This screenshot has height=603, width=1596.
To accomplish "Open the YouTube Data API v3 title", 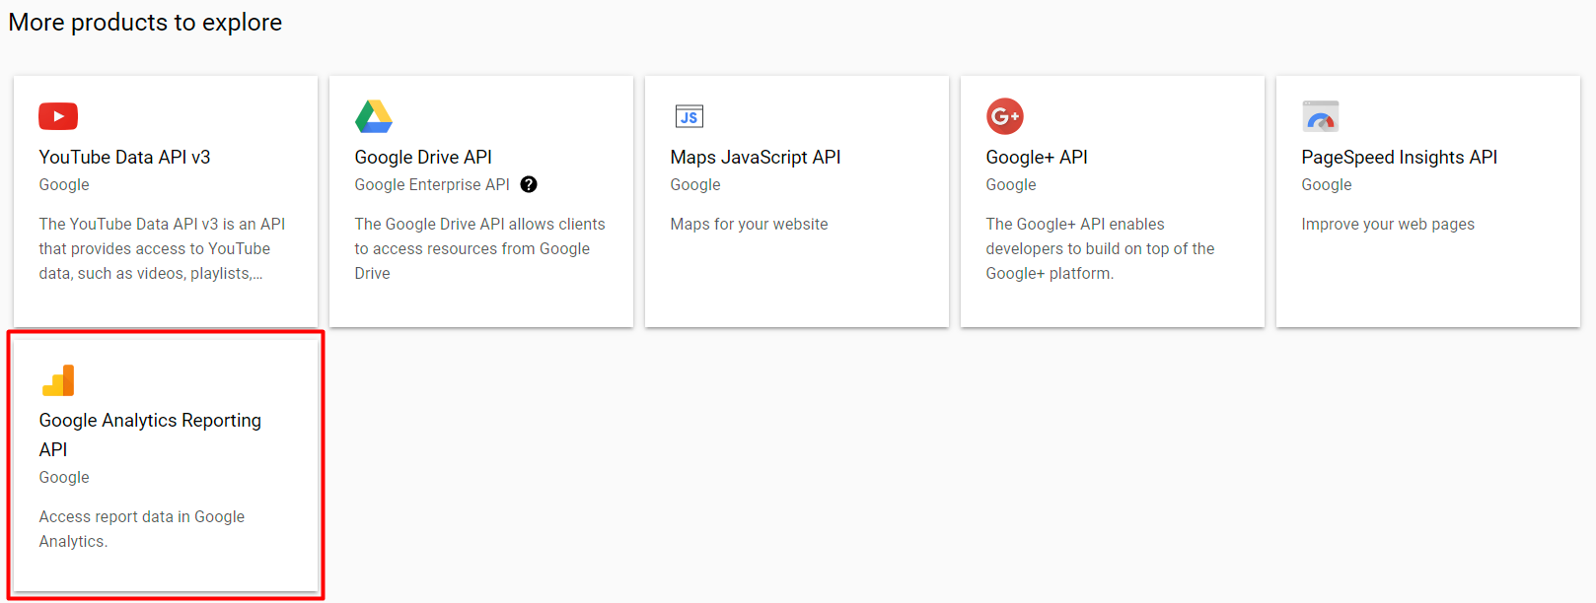I will (x=124, y=158).
